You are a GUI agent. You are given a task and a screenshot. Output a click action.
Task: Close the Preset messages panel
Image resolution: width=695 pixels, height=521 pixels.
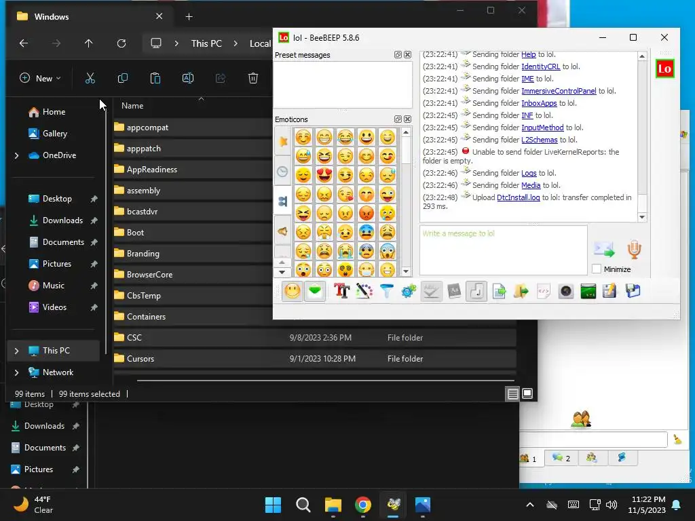pos(407,54)
